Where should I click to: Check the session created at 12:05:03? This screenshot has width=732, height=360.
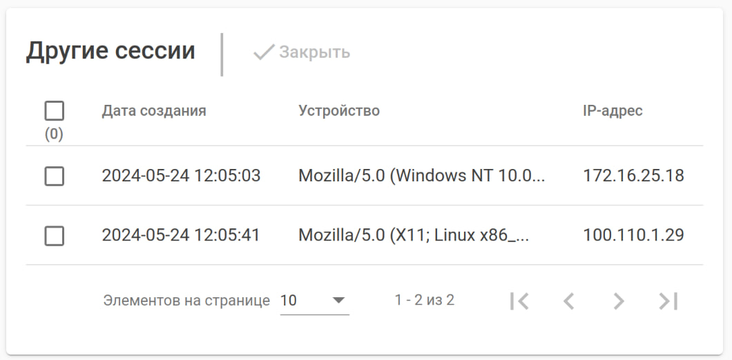(55, 176)
